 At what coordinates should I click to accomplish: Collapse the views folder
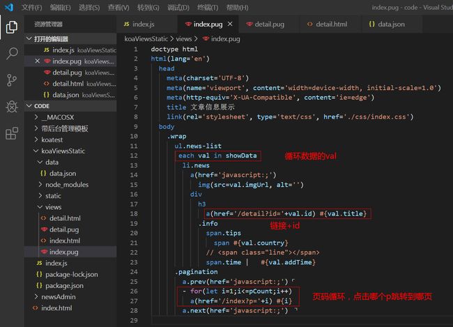pos(70,207)
